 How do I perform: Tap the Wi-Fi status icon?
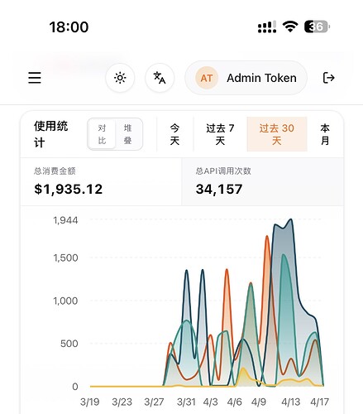[290, 26]
